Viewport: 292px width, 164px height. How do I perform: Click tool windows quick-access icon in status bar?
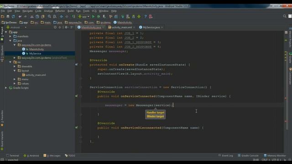click(2, 160)
